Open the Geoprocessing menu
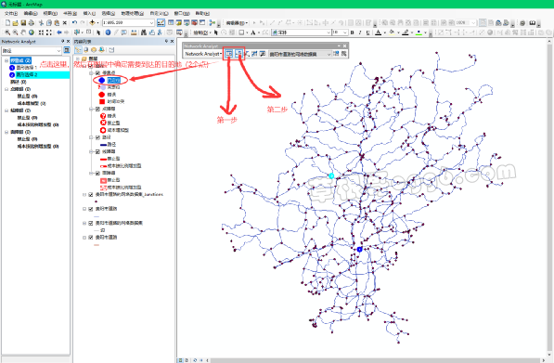This screenshot has width=554, height=363. click(x=132, y=13)
